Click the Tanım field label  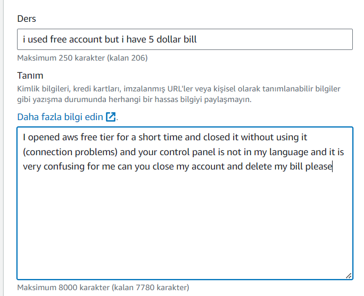(30, 75)
